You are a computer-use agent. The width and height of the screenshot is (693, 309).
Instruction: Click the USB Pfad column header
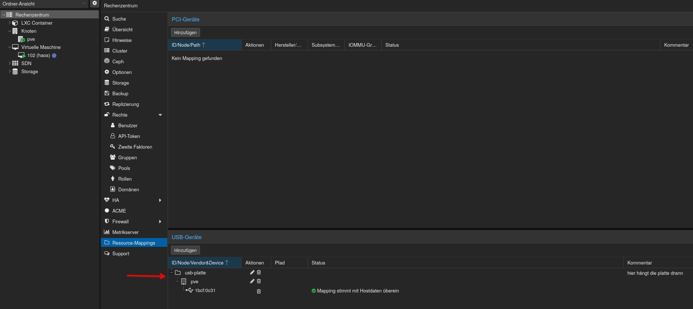pos(289,263)
